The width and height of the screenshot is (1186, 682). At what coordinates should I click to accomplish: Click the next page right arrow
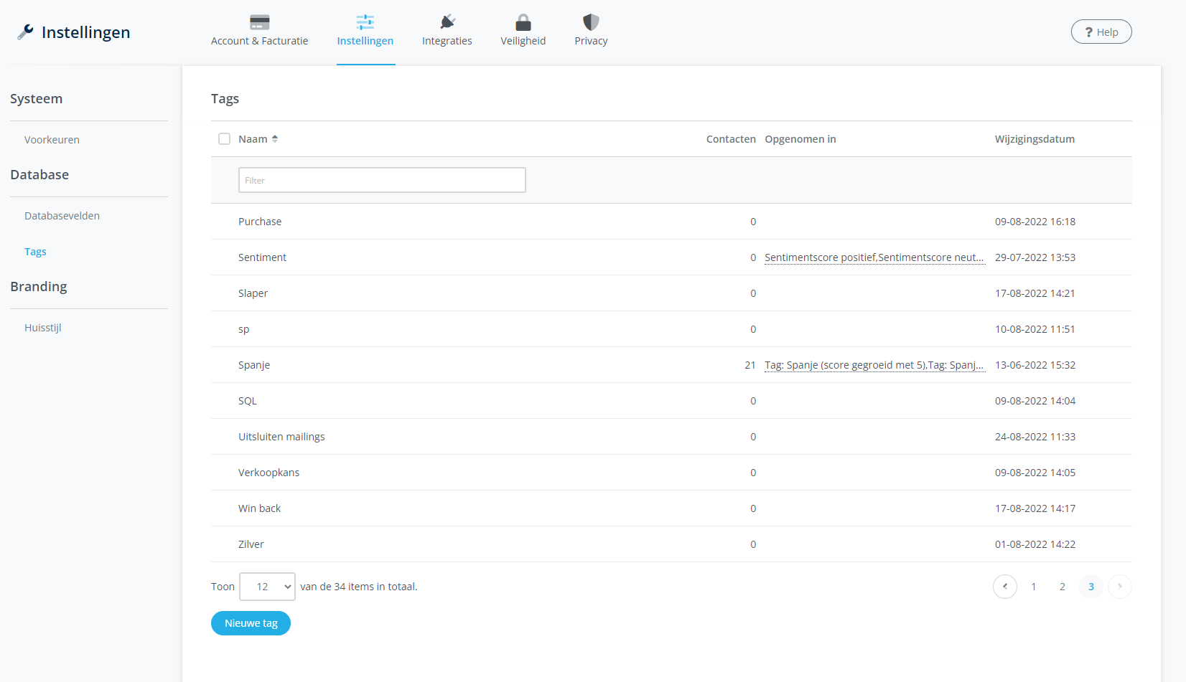(x=1119, y=587)
